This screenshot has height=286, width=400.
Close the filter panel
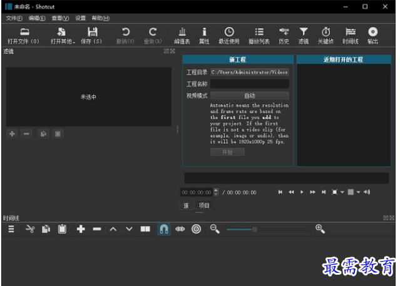pos(173,51)
